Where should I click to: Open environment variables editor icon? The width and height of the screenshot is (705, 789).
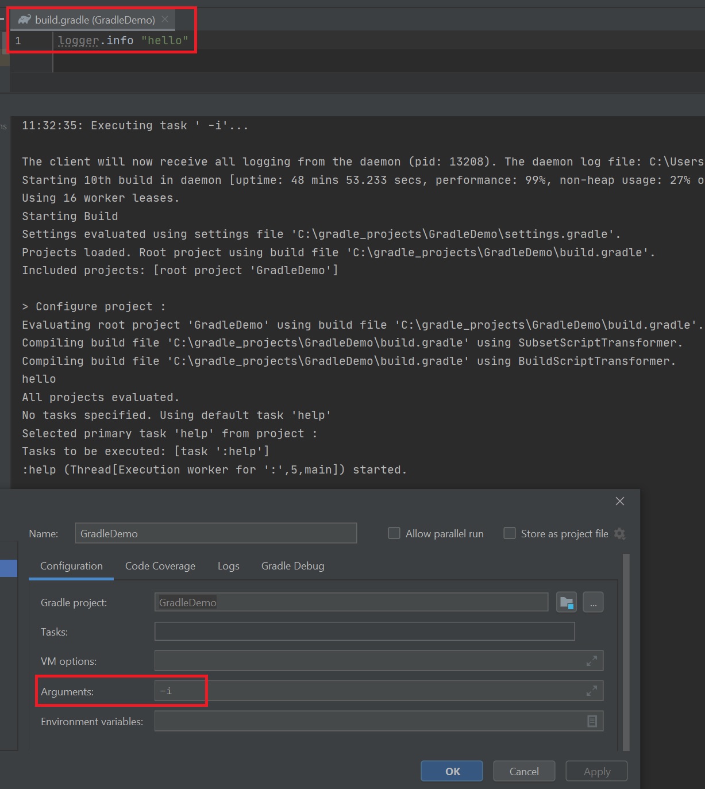592,721
